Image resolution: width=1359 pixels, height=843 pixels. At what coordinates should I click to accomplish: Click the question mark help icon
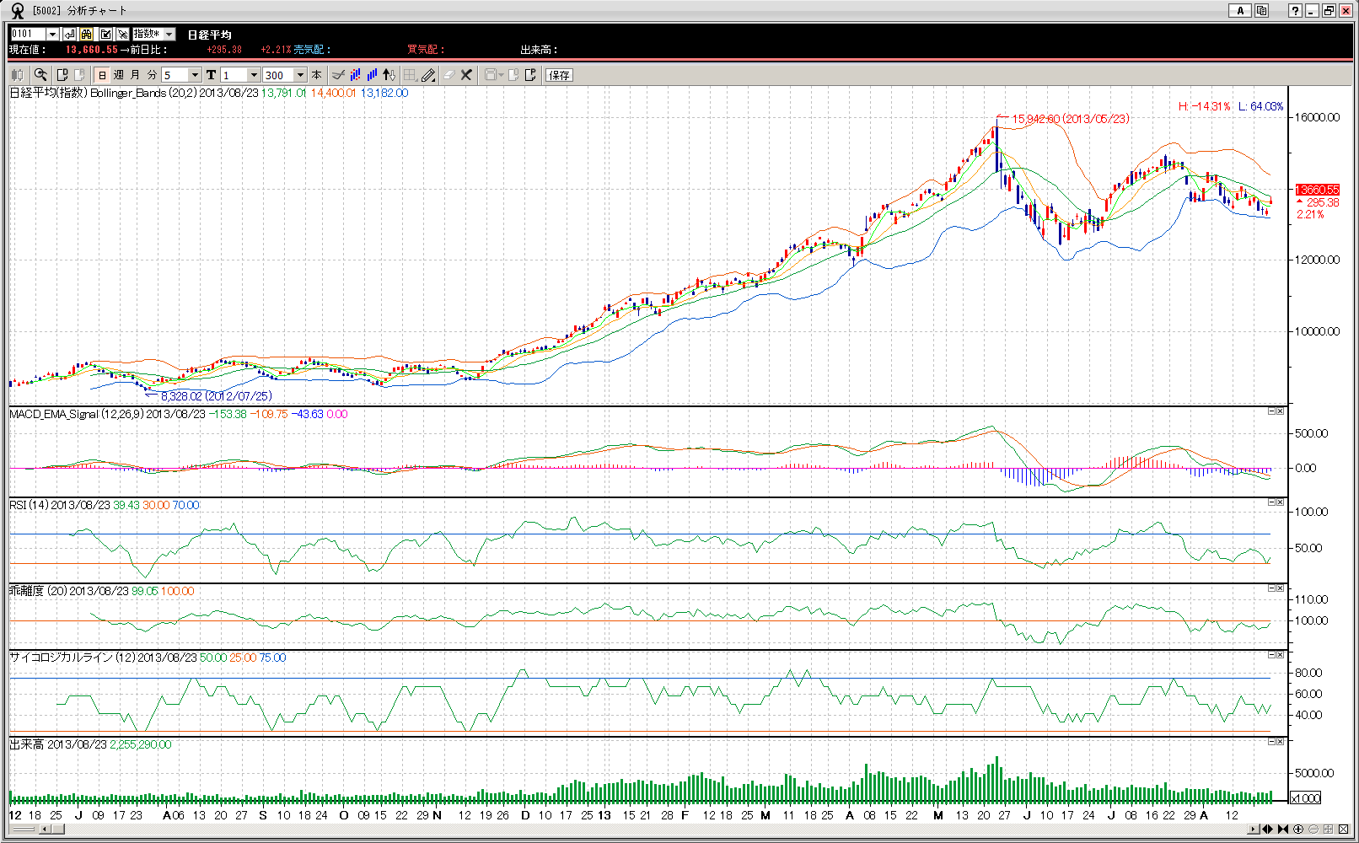click(x=1295, y=11)
